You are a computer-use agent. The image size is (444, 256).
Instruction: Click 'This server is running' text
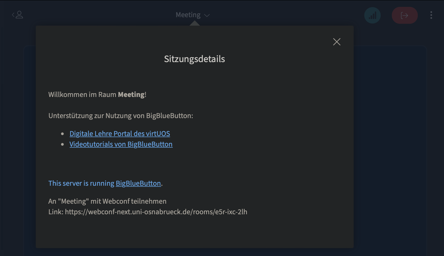(81, 183)
